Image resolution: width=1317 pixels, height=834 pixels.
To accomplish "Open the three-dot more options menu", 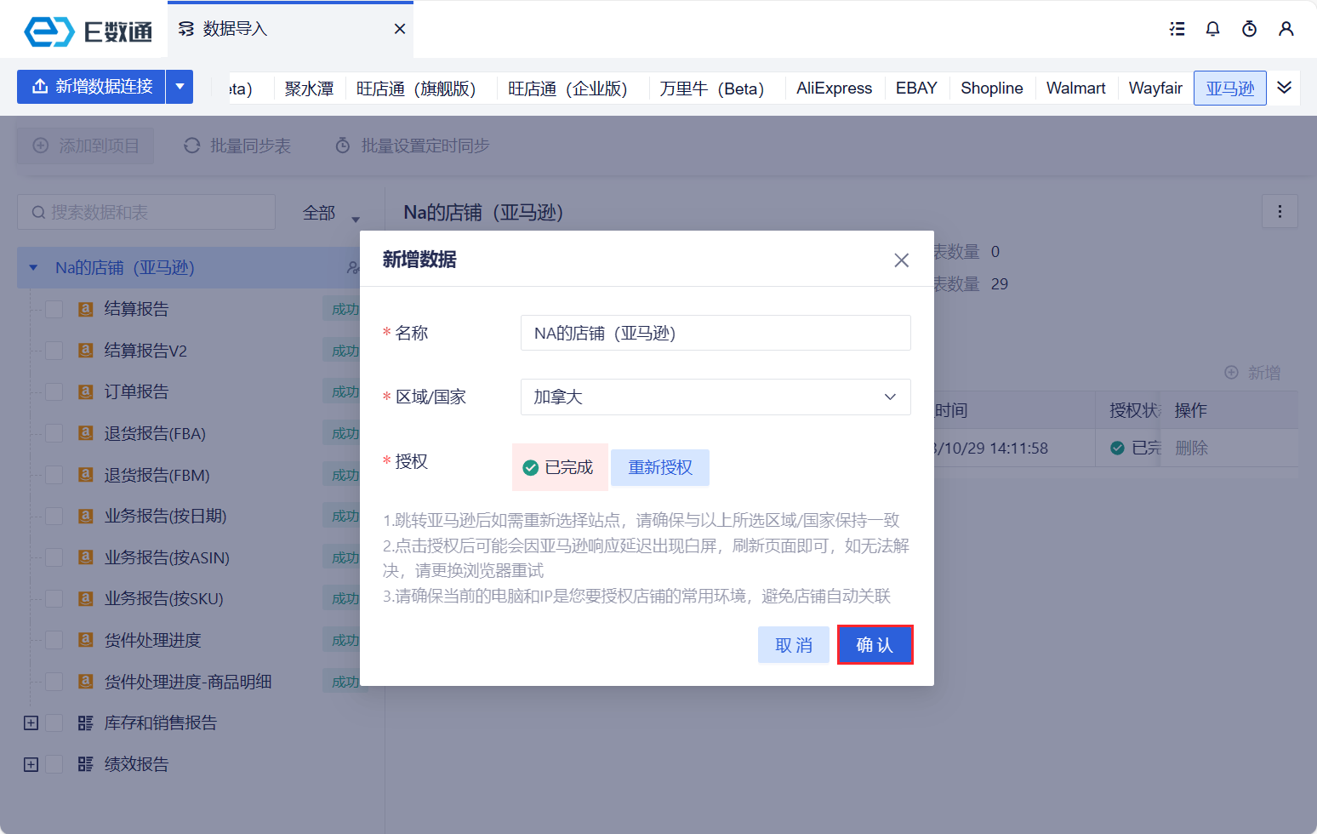I will tap(1280, 211).
